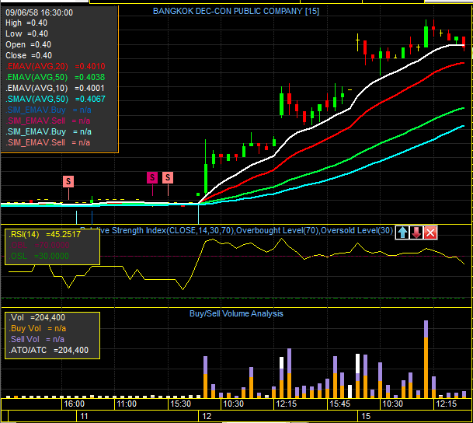Select the Open =0.40 value
The width and height of the screenshot is (473, 423).
[29, 44]
